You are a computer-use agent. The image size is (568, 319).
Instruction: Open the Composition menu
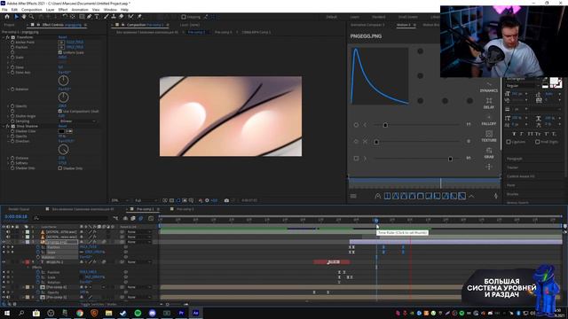[x=32, y=10]
